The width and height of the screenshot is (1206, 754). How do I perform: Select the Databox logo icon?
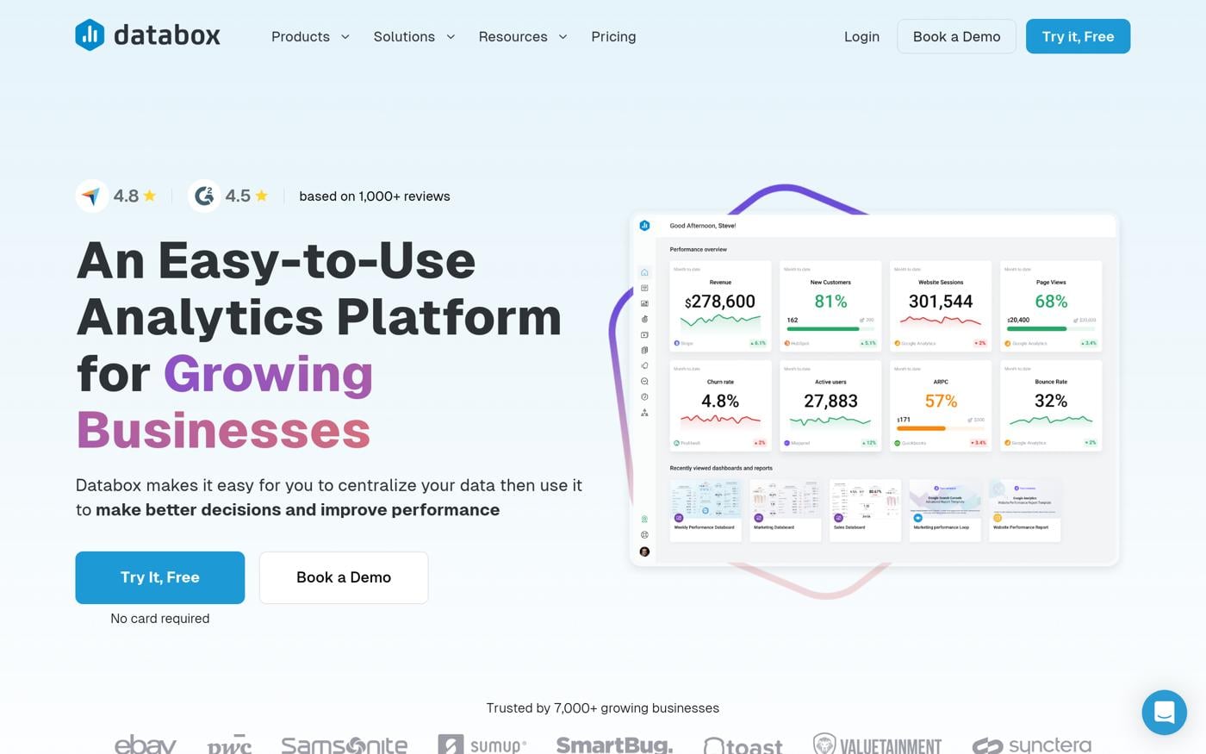(90, 36)
